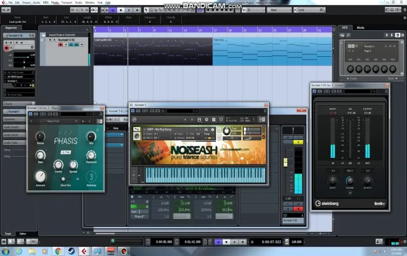Click the Kontakt save (floppy disk) icon

click(199, 120)
